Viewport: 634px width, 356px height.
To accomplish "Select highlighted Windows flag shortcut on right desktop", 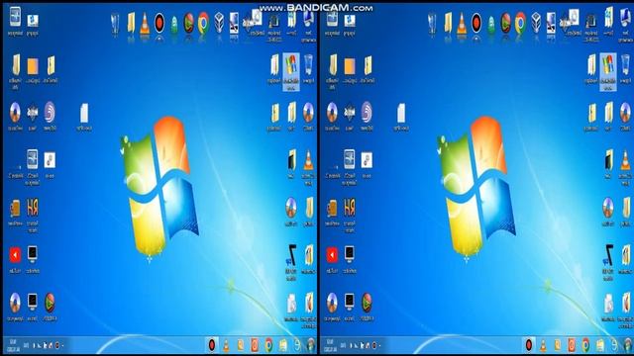I will [x=608, y=71].
